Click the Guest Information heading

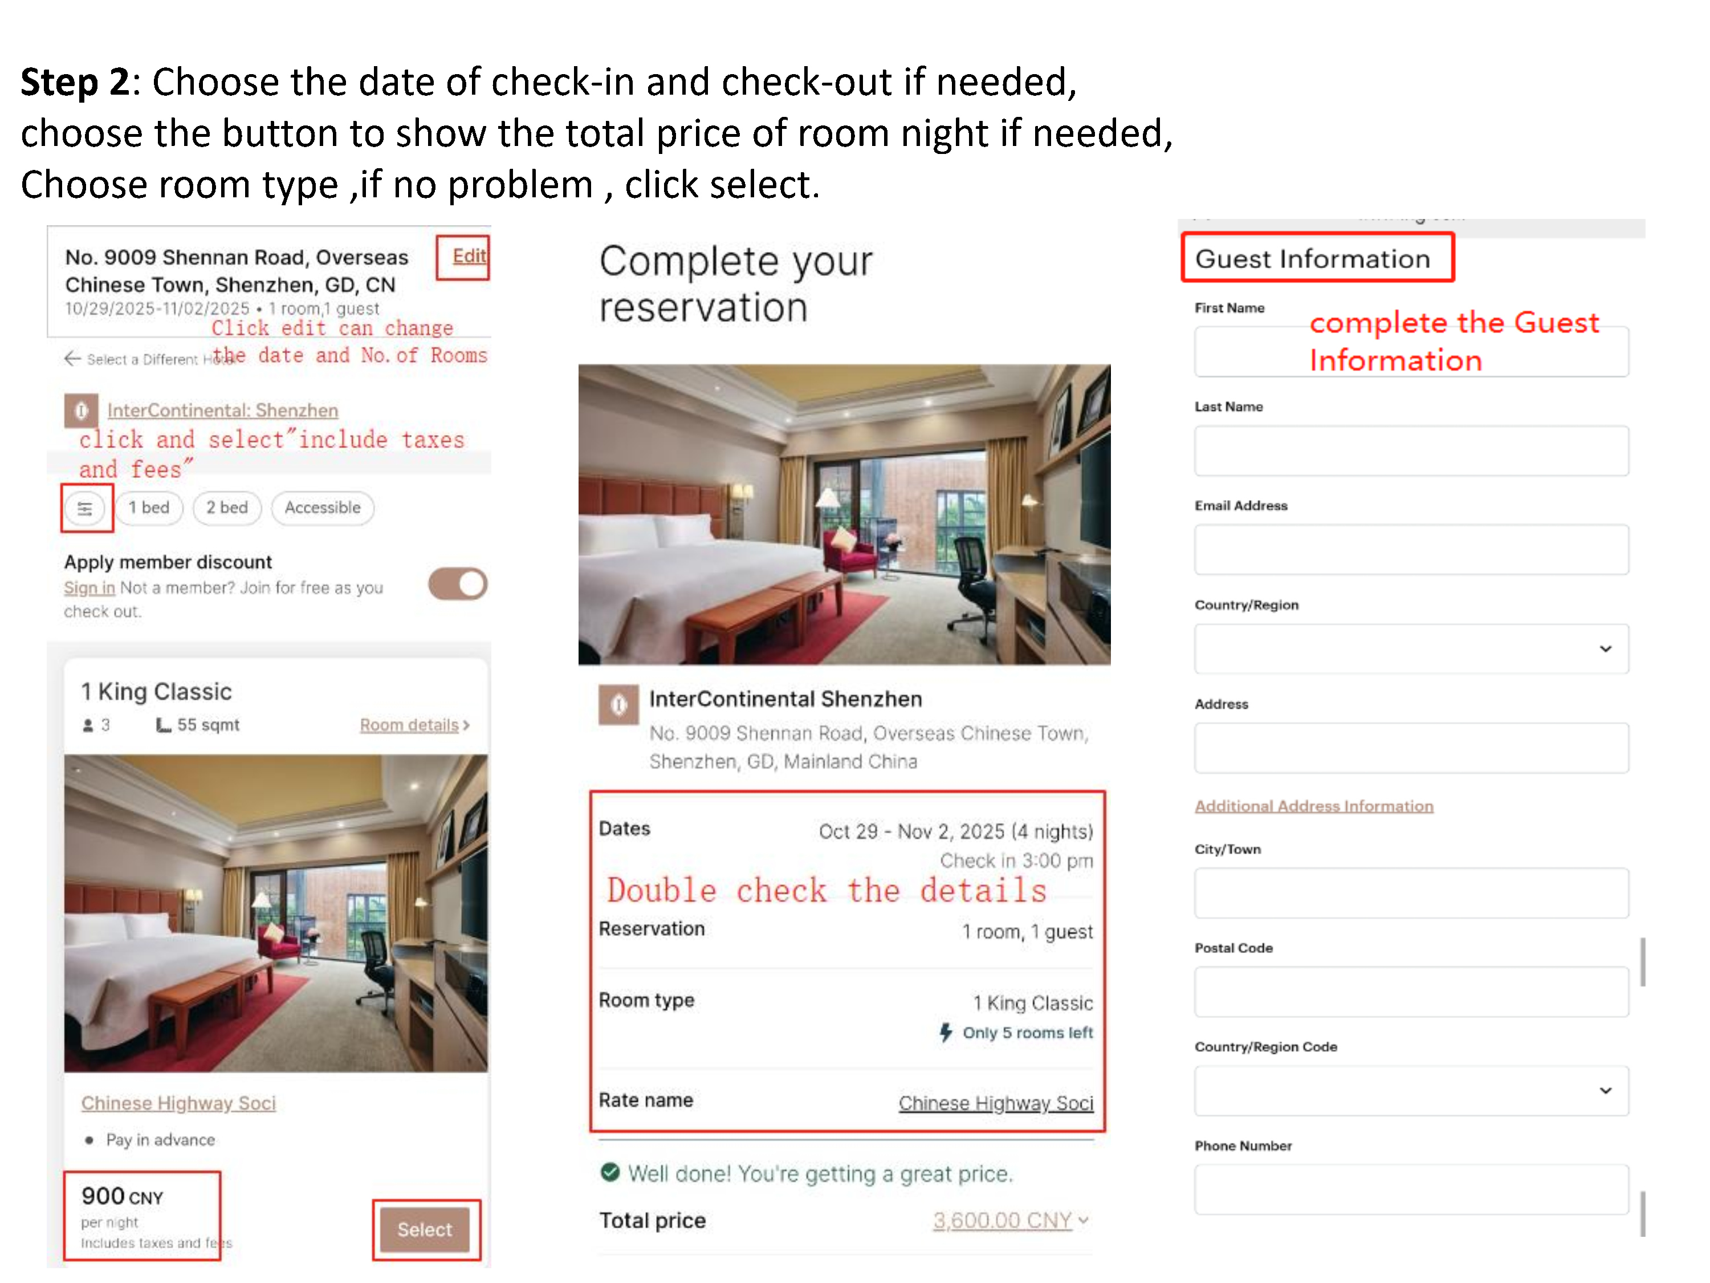point(1313,258)
